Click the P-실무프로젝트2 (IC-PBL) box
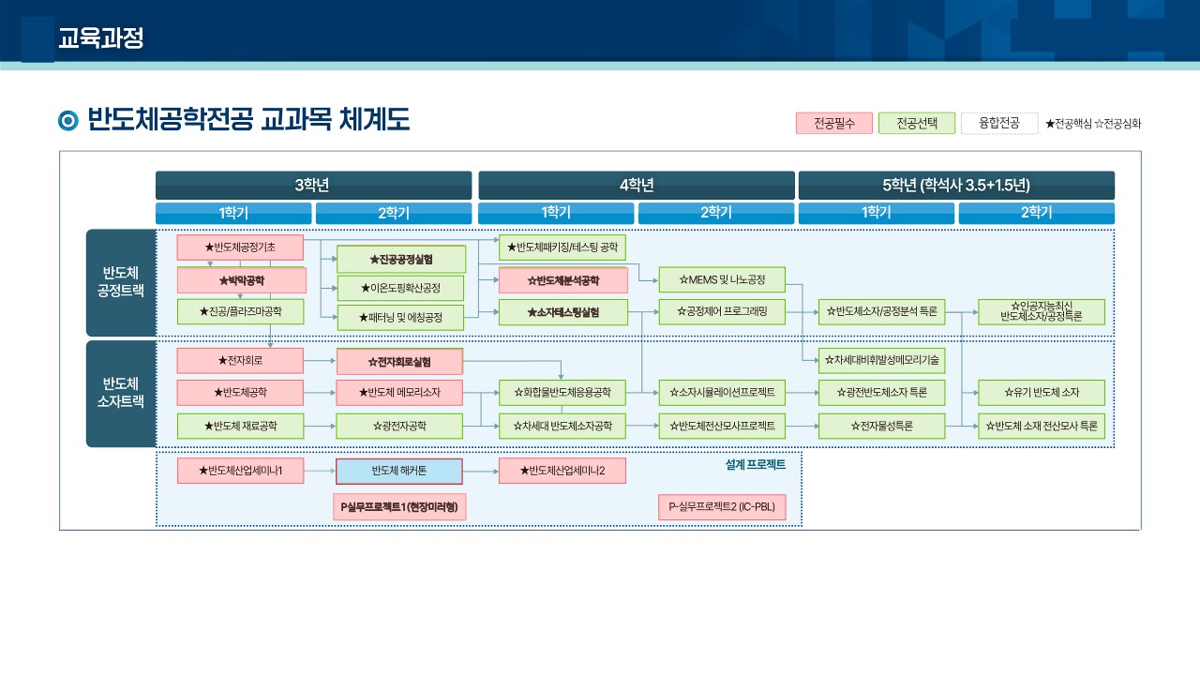The width and height of the screenshot is (1200, 675). [x=722, y=507]
